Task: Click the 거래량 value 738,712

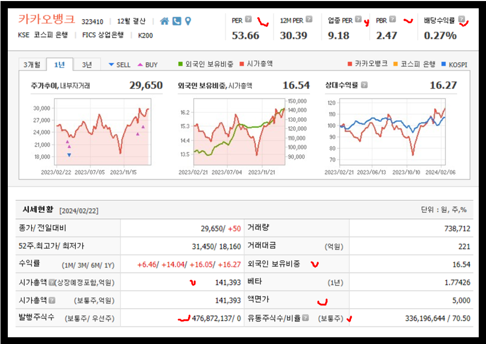Action: coord(457,228)
